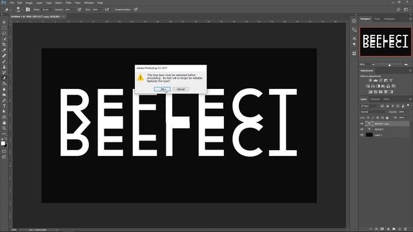Select the Eraser tool in the toolbox

click(x=4, y=78)
